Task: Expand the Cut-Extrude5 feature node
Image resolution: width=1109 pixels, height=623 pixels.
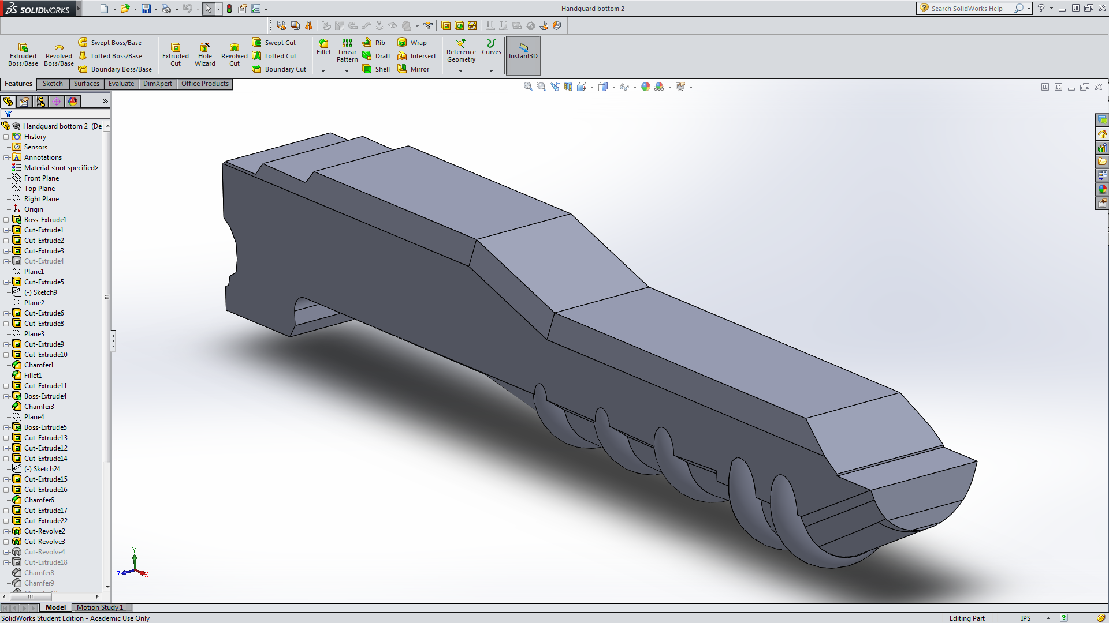Action: [x=6, y=282]
